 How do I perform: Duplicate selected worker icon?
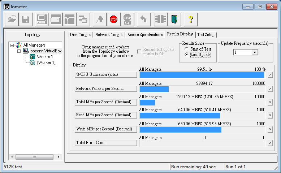[x=83, y=19]
